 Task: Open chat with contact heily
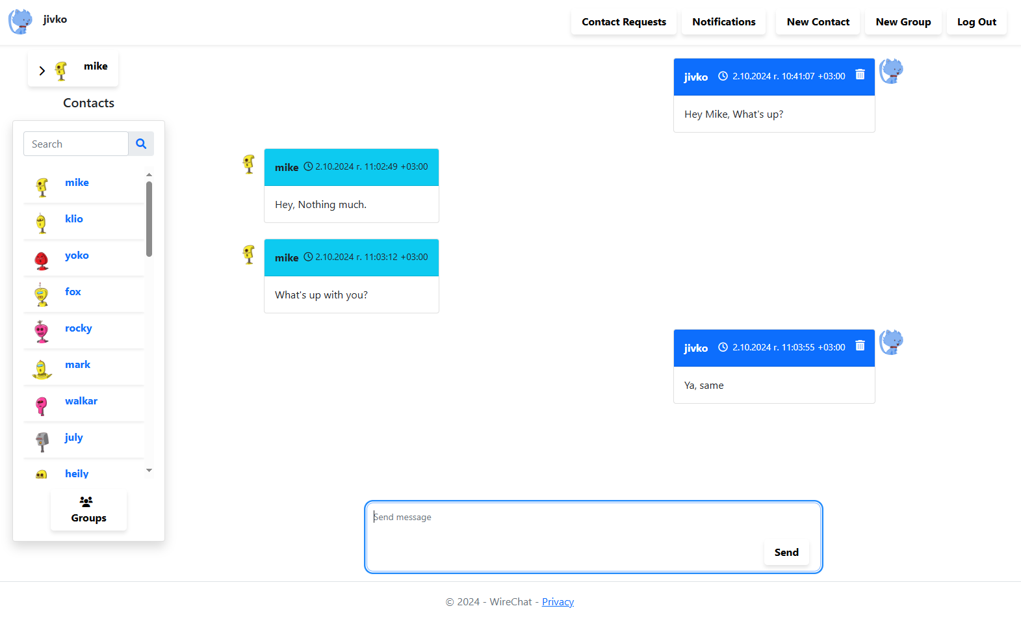click(77, 473)
